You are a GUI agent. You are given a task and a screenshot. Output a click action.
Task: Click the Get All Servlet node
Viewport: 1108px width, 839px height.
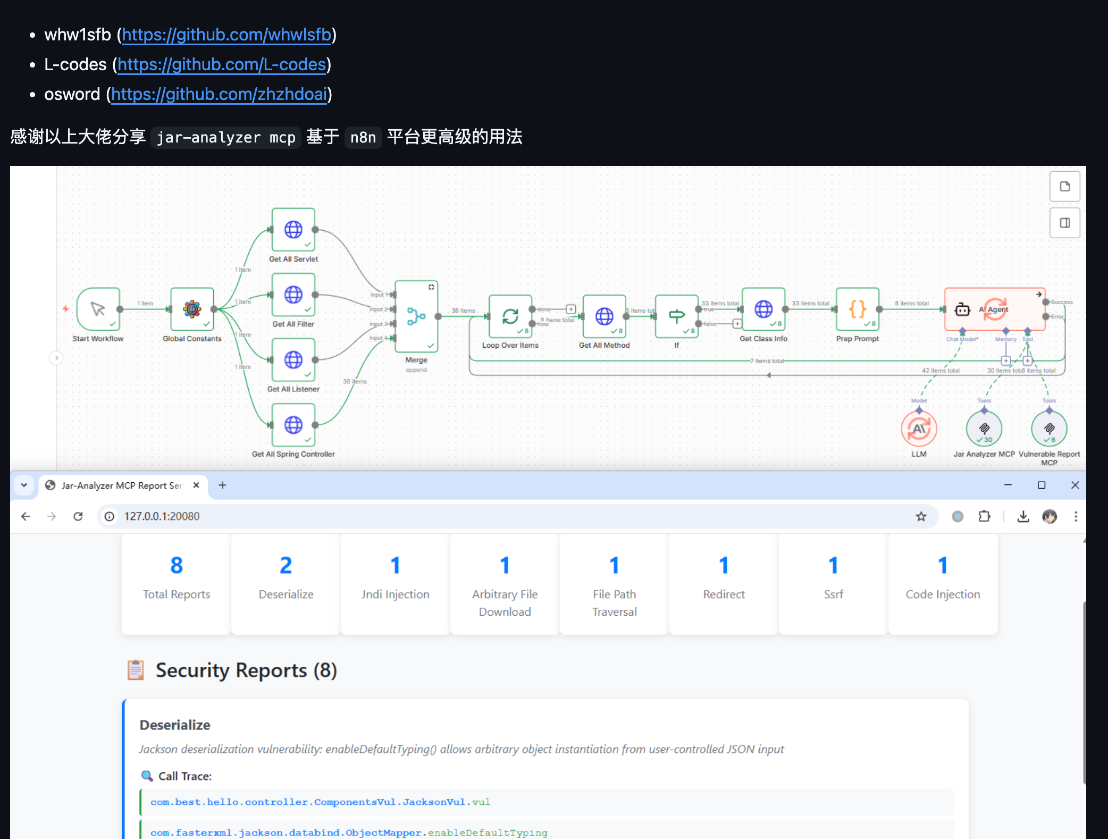(x=293, y=230)
